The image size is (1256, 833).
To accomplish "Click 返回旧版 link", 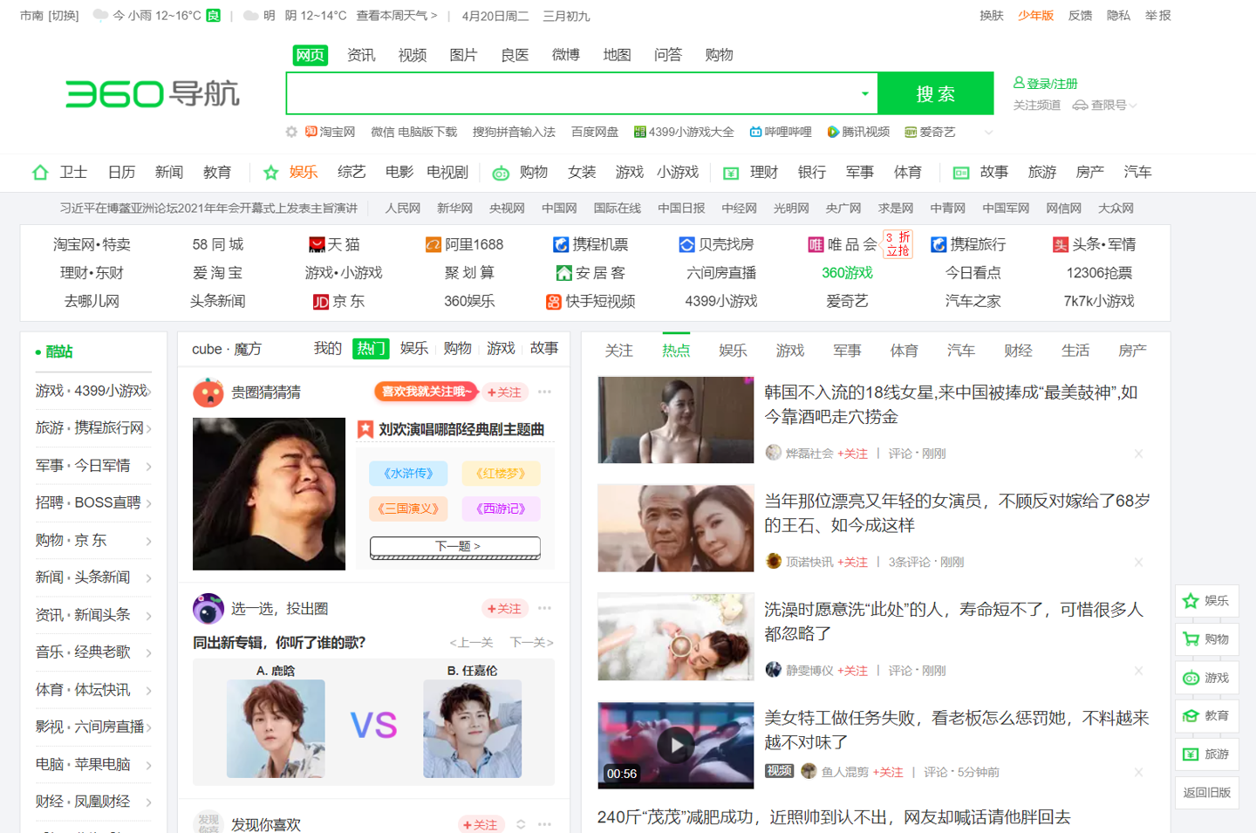I will pyautogui.click(x=1207, y=793).
